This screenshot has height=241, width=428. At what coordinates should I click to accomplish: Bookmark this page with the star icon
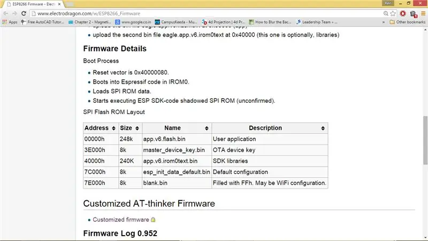393,13
